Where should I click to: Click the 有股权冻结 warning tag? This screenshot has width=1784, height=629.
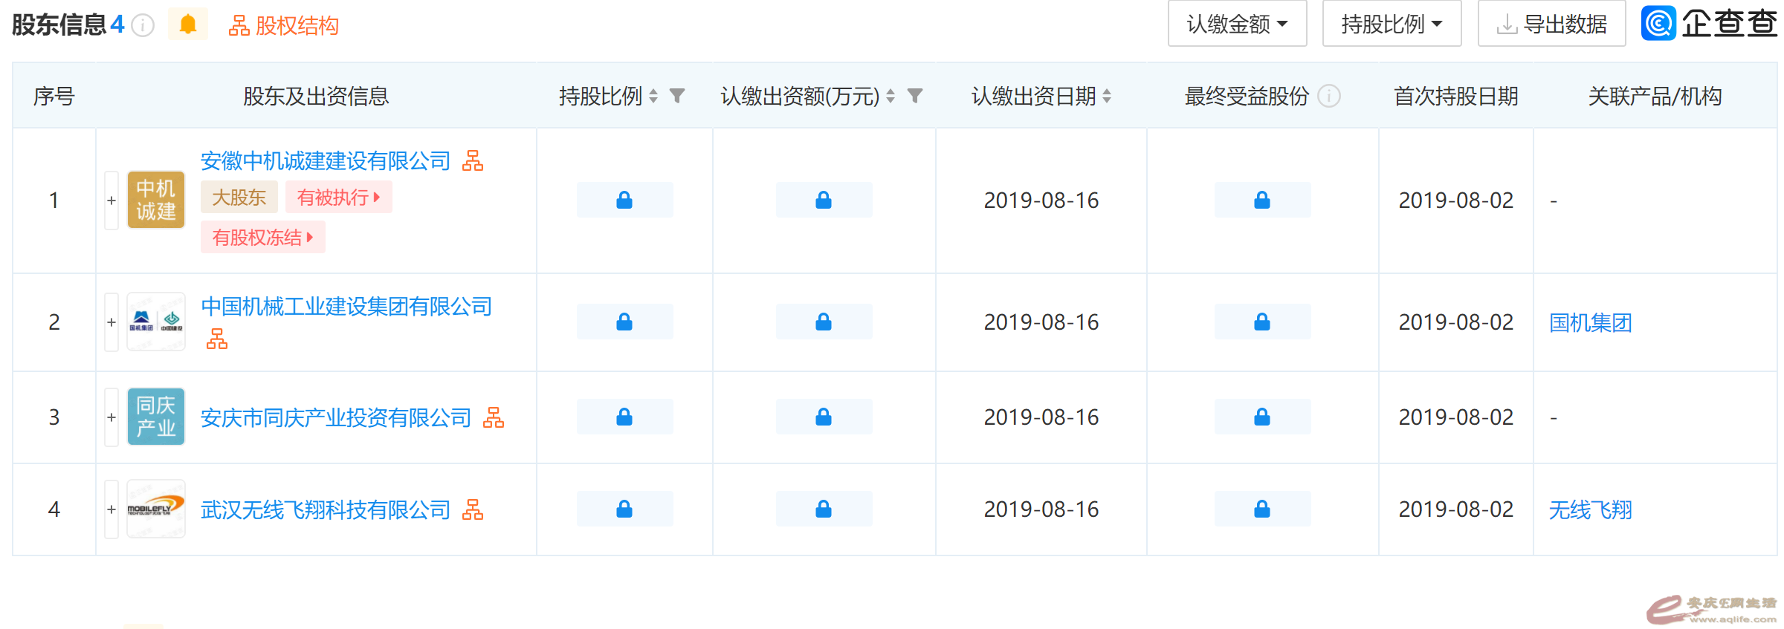pyautogui.click(x=262, y=238)
